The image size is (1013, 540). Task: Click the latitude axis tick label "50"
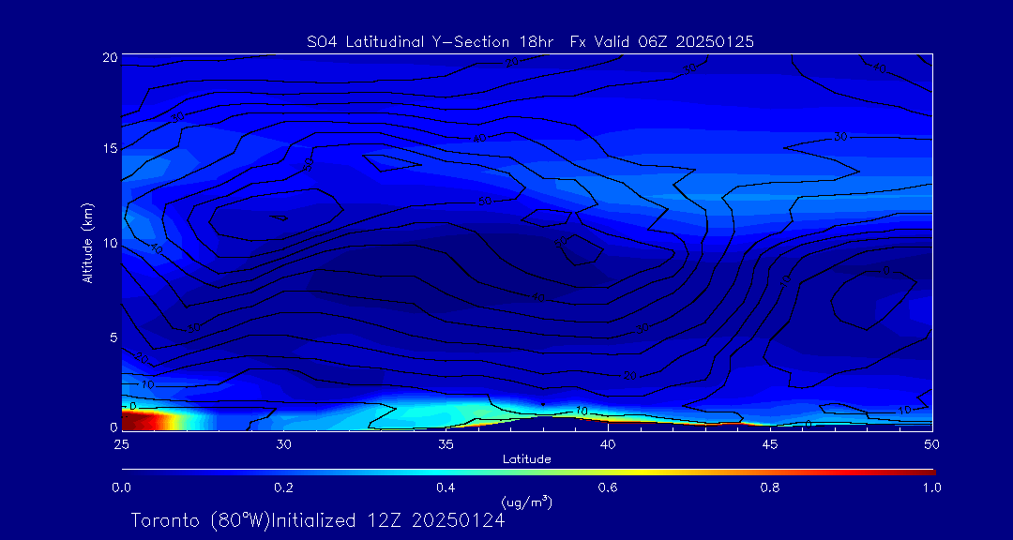(932, 444)
